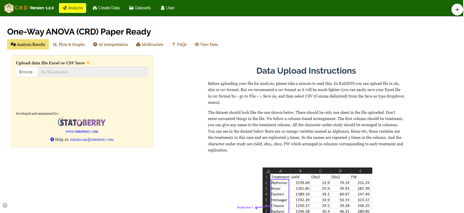Go to the Multivariate tab
This screenshot has width=464, height=213.
(x=150, y=44)
